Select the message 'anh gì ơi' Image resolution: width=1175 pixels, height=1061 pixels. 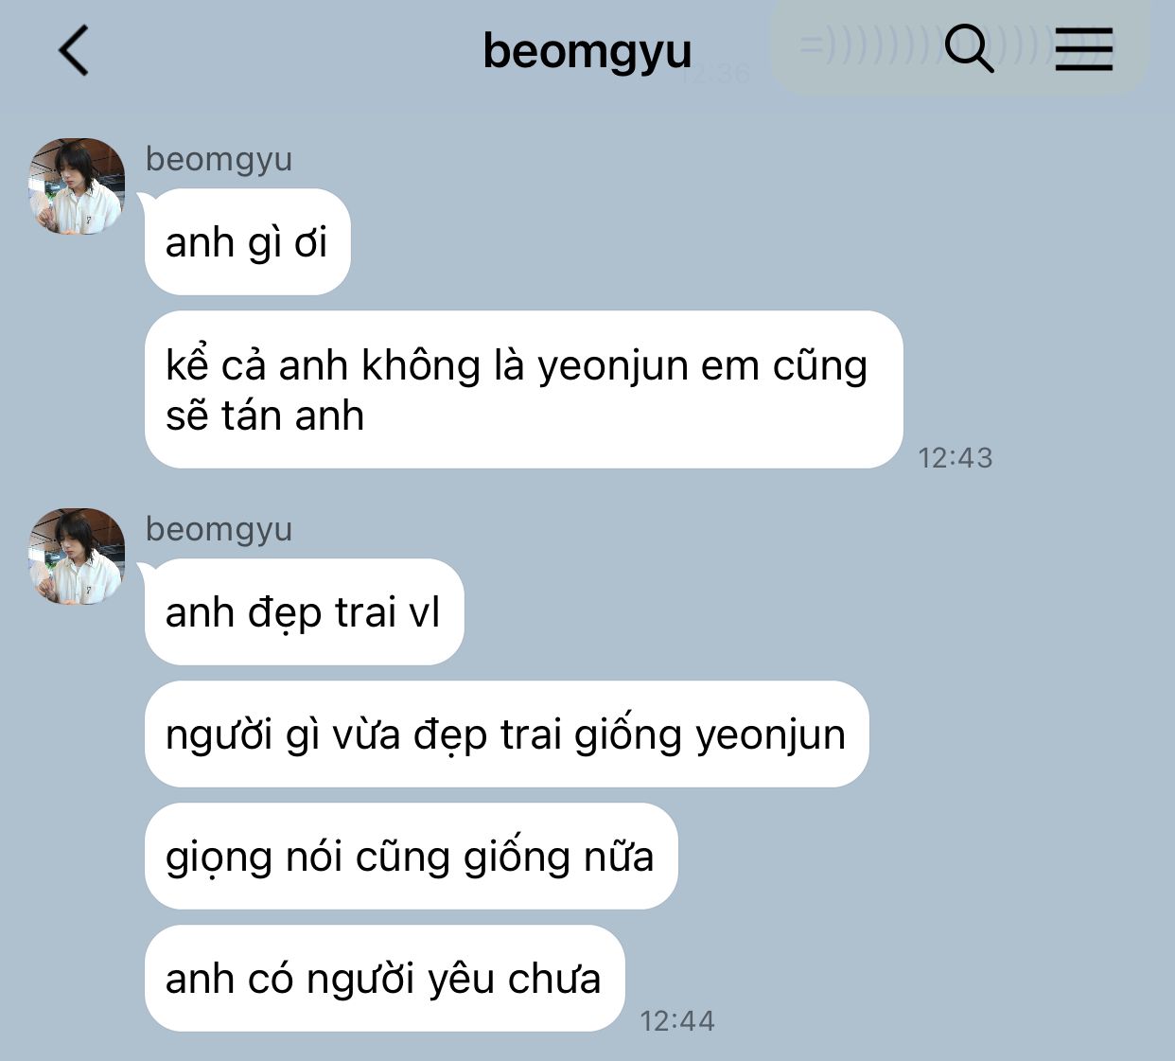(x=247, y=242)
